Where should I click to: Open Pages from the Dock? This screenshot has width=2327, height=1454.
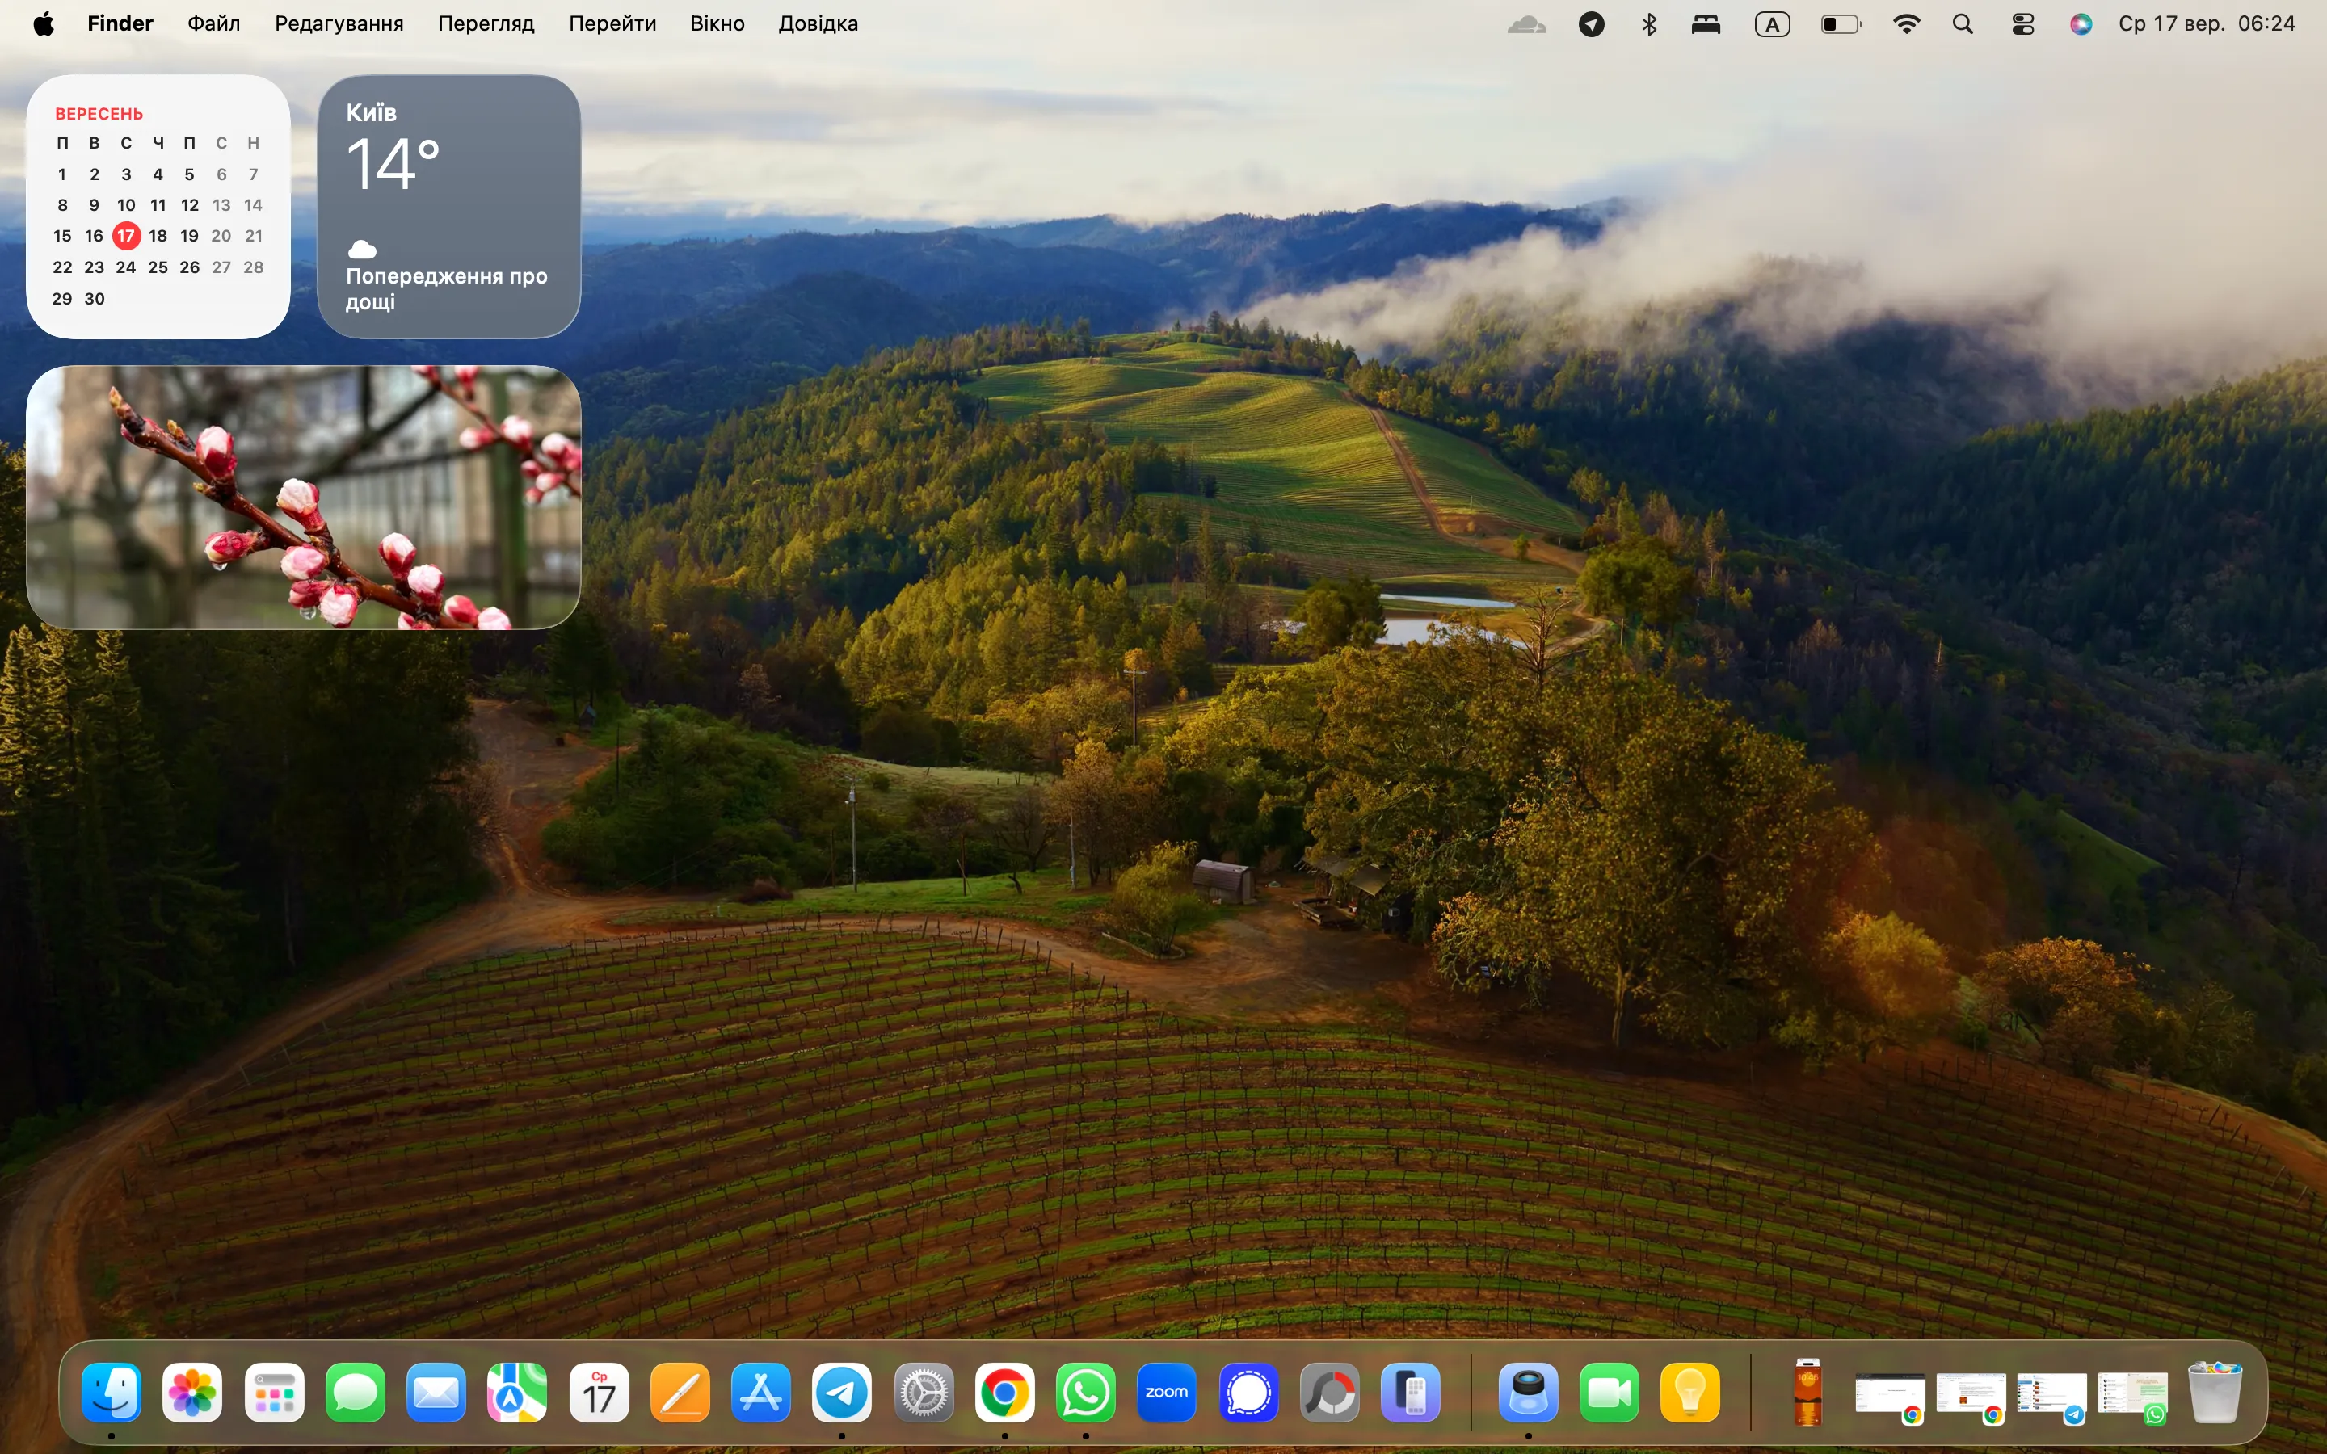pyautogui.click(x=680, y=1393)
